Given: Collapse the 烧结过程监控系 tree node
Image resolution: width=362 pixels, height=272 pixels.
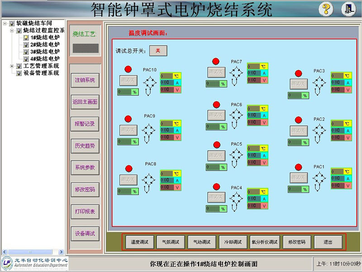Looking at the screenshot, I should pyautogui.click(x=12, y=31).
